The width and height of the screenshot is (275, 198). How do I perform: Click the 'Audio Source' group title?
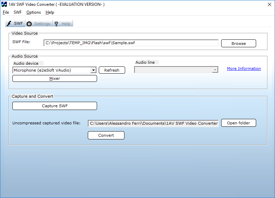pos(25,56)
